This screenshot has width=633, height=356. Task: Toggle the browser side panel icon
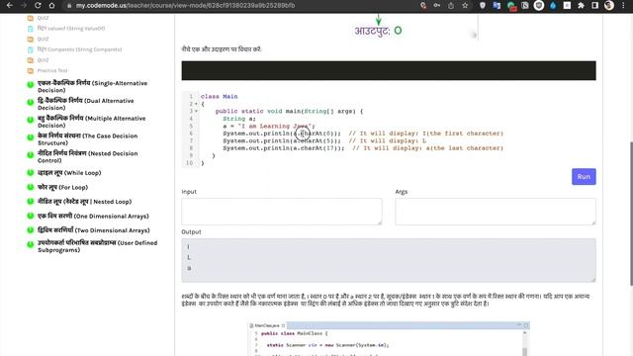(595, 6)
